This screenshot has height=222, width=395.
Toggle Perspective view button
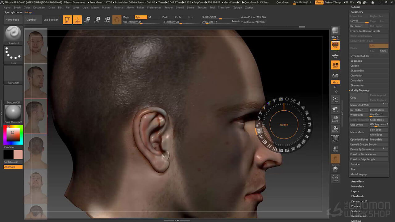pyautogui.click(x=335, y=45)
